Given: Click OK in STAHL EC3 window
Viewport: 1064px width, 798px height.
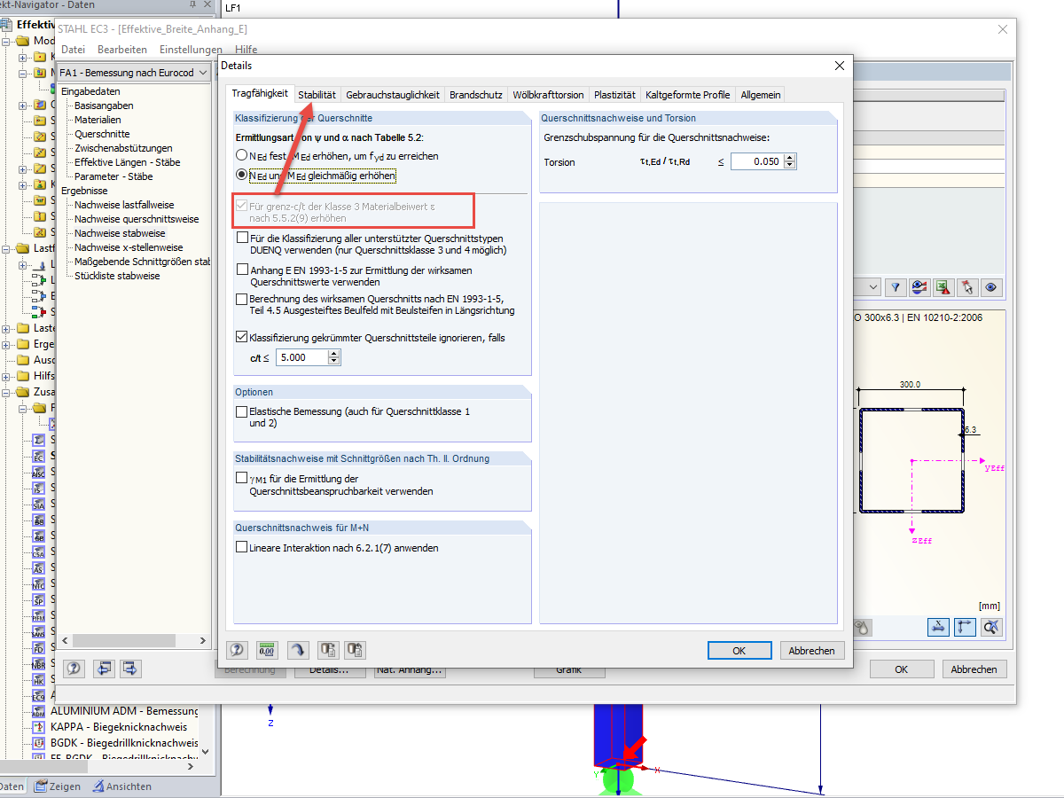Looking at the screenshot, I should click(902, 669).
